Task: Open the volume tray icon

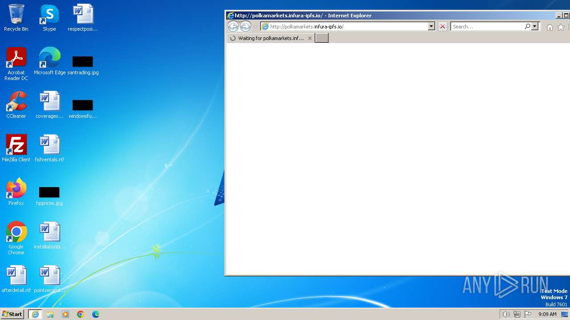Action: [x=506, y=314]
